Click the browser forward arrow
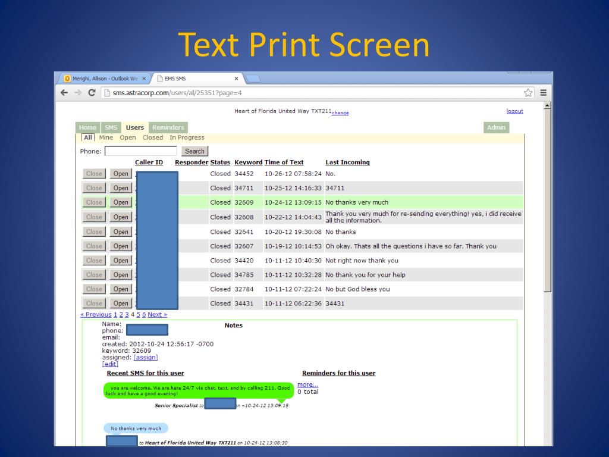Screen dimensions: 609x457 point(77,93)
